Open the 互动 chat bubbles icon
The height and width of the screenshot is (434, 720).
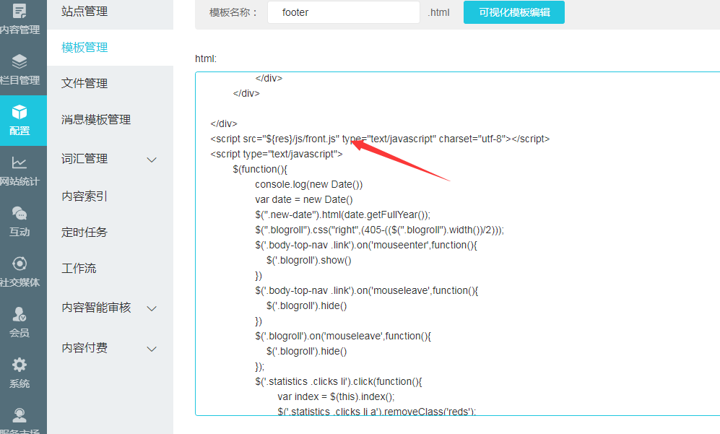point(19,213)
